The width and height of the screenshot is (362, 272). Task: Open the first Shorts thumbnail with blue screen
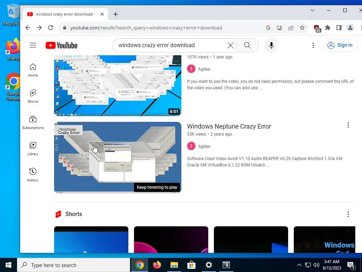pos(91,240)
